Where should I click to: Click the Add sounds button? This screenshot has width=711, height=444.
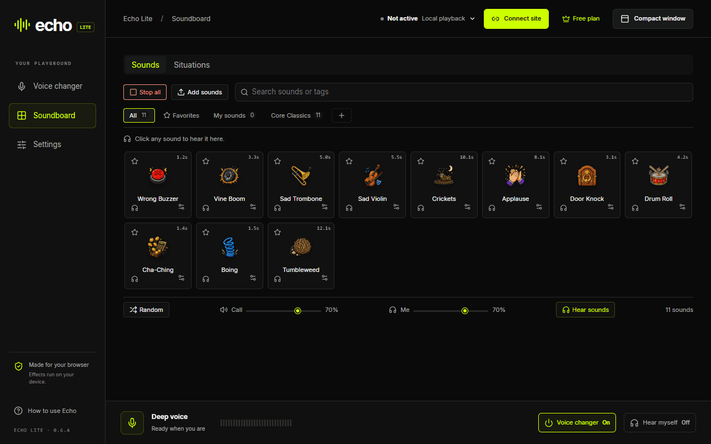199,92
